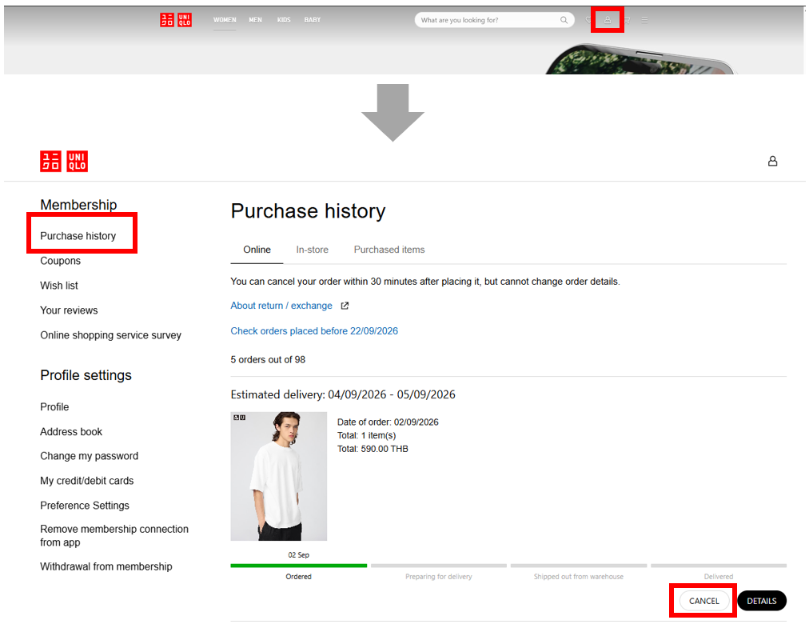Screen dimensions: 809x624
Task: Switch to the Purchased items tab
Action: point(389,250)
